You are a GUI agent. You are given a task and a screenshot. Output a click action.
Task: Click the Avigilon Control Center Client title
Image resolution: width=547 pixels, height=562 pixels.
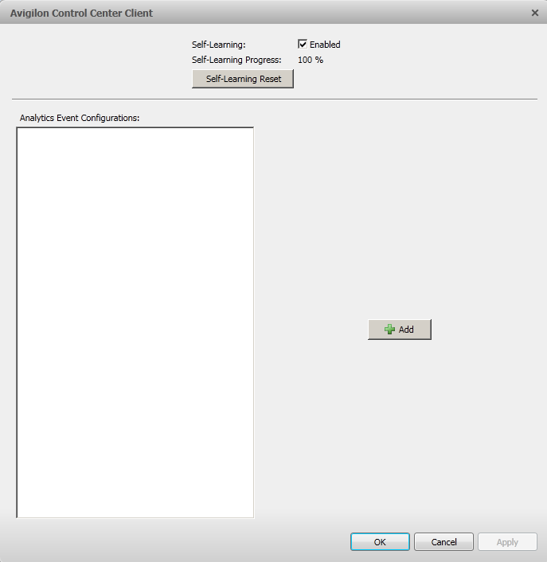pyautogui.click(x=81, y=14)
